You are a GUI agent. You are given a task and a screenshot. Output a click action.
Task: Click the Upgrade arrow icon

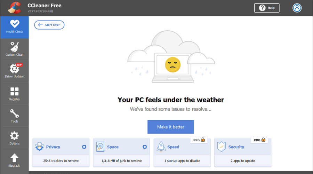point(14,158)
